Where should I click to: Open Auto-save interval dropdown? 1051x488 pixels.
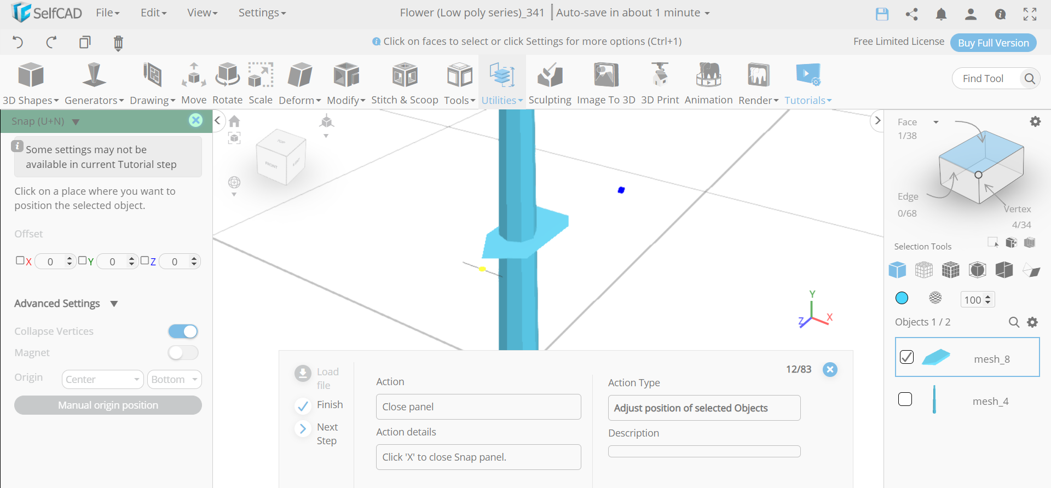click(x=633, y=13)
